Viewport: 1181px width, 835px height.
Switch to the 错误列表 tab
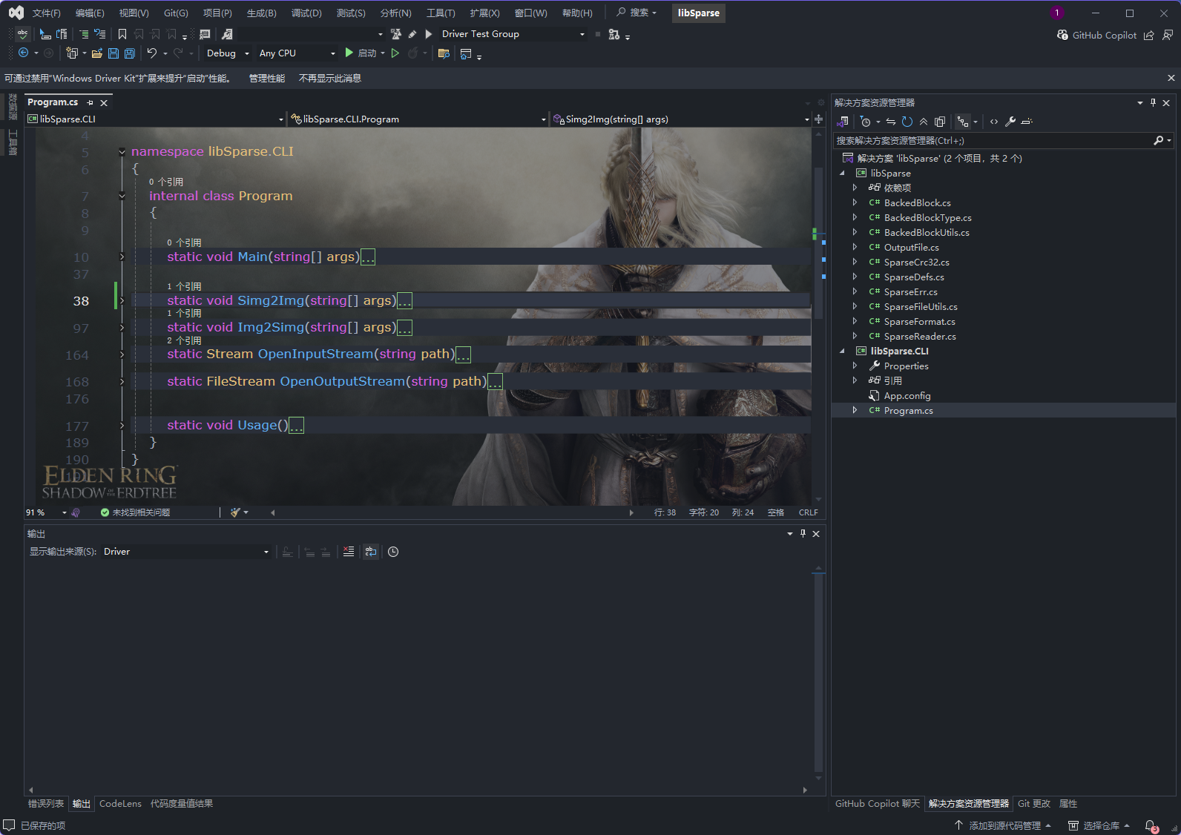click(x=46, y=804)
